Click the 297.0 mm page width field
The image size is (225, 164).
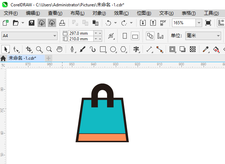pos(81,33)
